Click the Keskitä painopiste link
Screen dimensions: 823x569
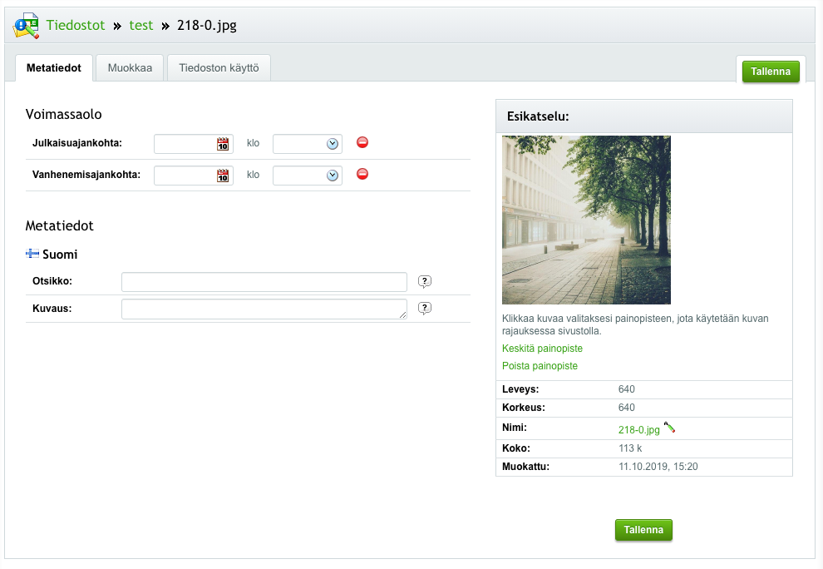tap(542, 349)
